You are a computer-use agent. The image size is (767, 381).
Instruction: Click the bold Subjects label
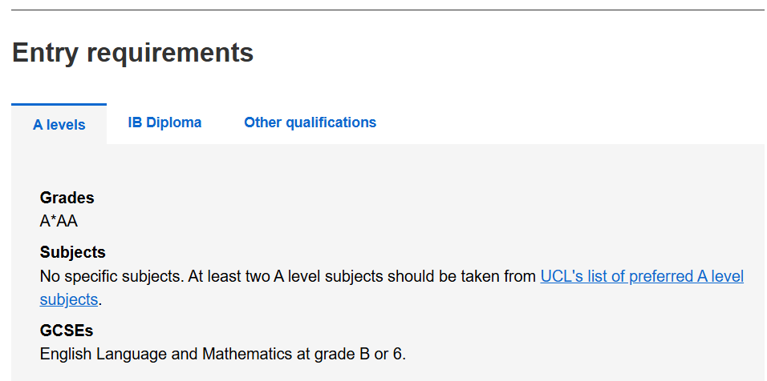[72, 252]
